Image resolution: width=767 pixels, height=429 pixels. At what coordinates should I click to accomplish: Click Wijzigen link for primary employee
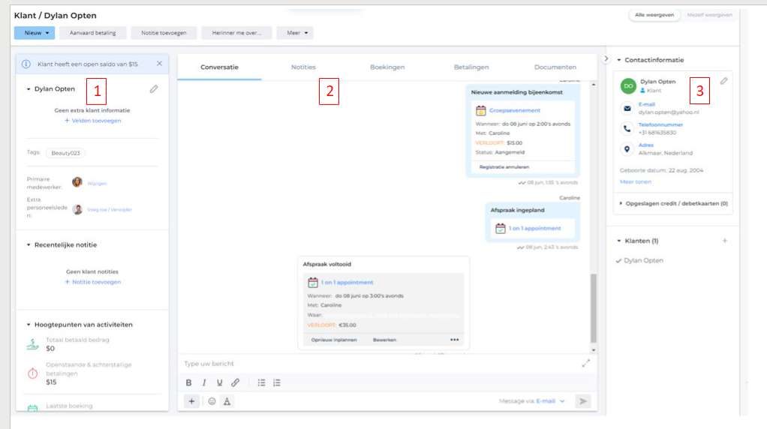pyautogui.click(x=97, y=183)
